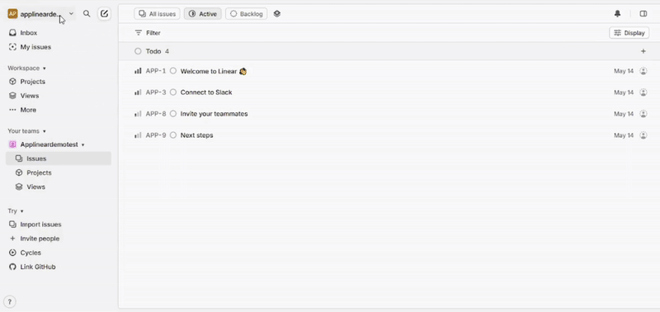Change status circle of Welcome to Linear

(173, 71)
